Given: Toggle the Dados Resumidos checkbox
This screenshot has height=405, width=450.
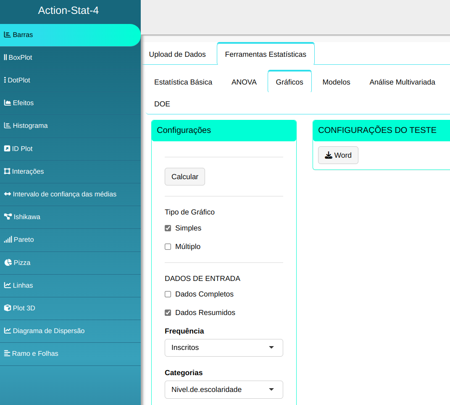Looking at the screenshot, I should click(x=168, y=313).
